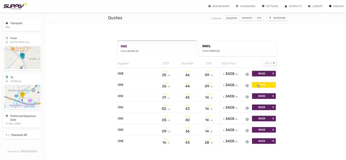The width and height of the screenshot is (346, 160).
Task: Select the OOCL carrier tab
Action: click(x=238, y=48)
